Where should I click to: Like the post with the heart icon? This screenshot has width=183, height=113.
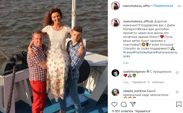pyautogui.click(x=114, y=104)
